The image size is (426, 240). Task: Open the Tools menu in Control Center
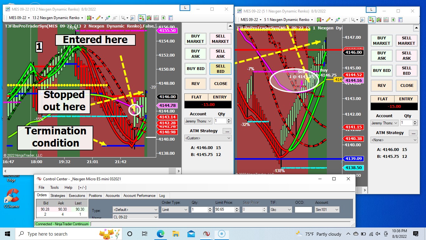(54, 187)
